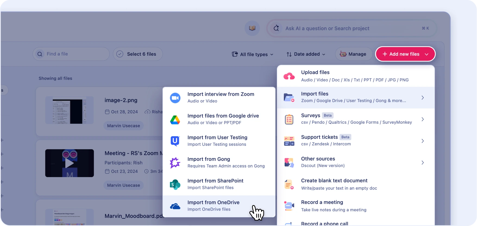Open the All file types dropdown

pyautogui.click(x=253, y=54)
